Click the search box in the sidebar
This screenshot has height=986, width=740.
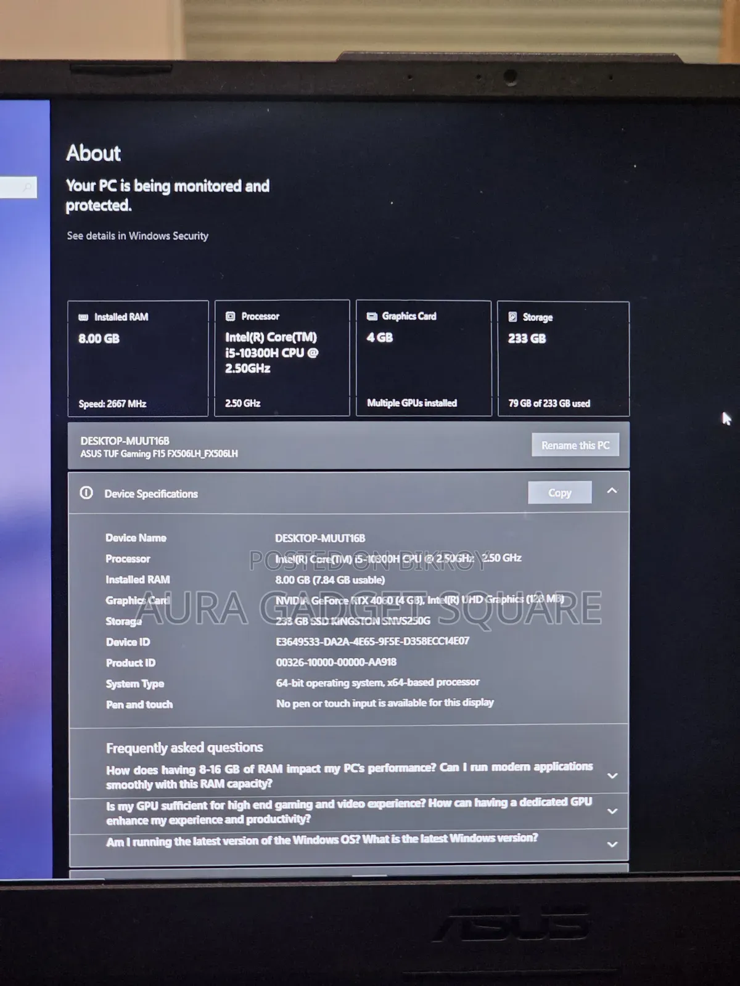18,187
